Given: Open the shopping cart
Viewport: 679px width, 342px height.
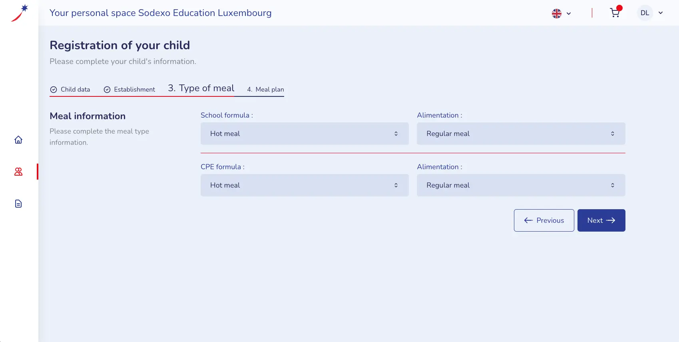Looking at the screenshot, I should point(615,13).
